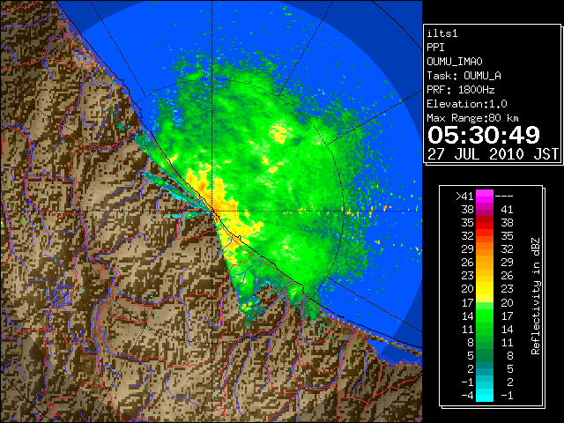
Task: Click the '27 JUL 2010 JST' date
Action: (493, 154)
